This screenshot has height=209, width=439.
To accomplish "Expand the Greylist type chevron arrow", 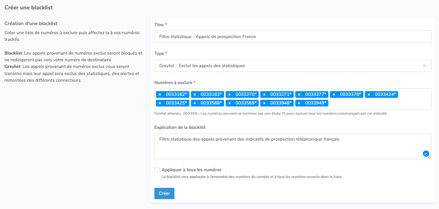I will tap(424, 66).
